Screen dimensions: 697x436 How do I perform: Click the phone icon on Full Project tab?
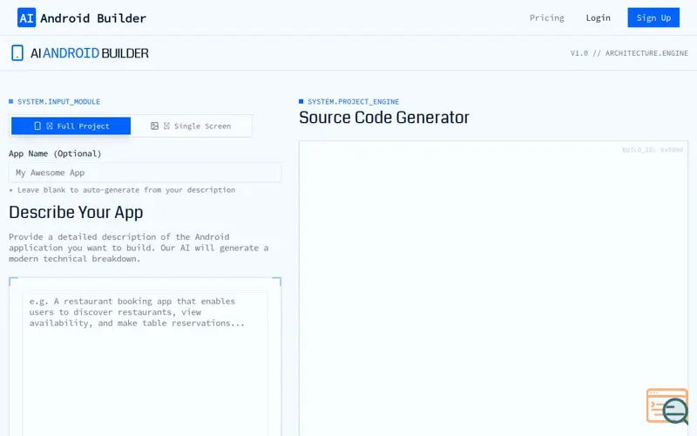pos(37,126)
